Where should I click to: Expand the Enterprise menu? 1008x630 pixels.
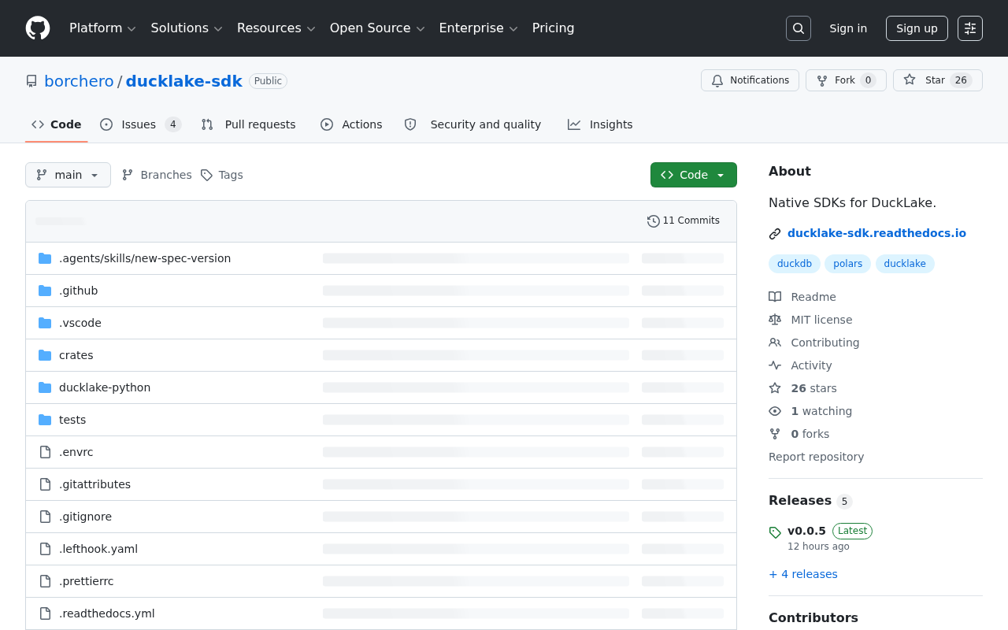pyautogui.click(x=479, y=28)
